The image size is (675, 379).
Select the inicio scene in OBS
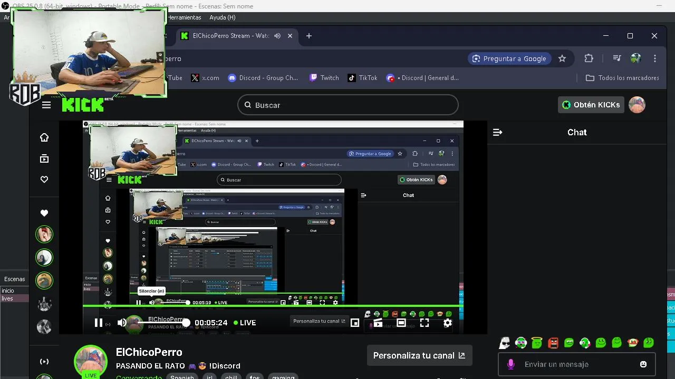pos(14,291)
